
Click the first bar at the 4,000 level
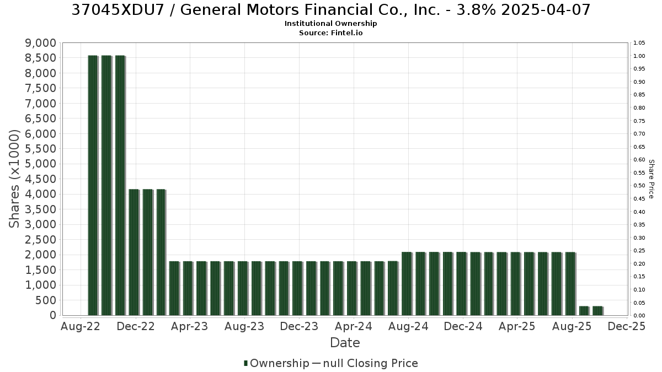click(x=134, y=252)
